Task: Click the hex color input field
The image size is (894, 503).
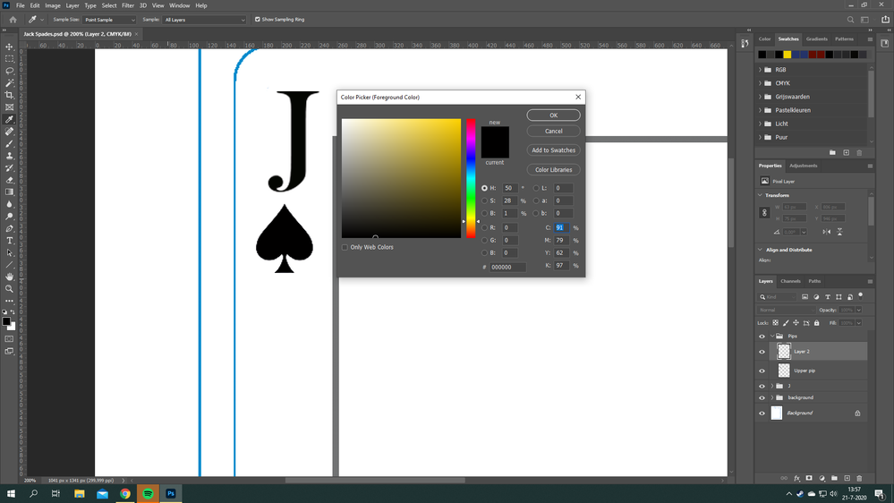Action: pyautogui.click(x=507, y=267)
